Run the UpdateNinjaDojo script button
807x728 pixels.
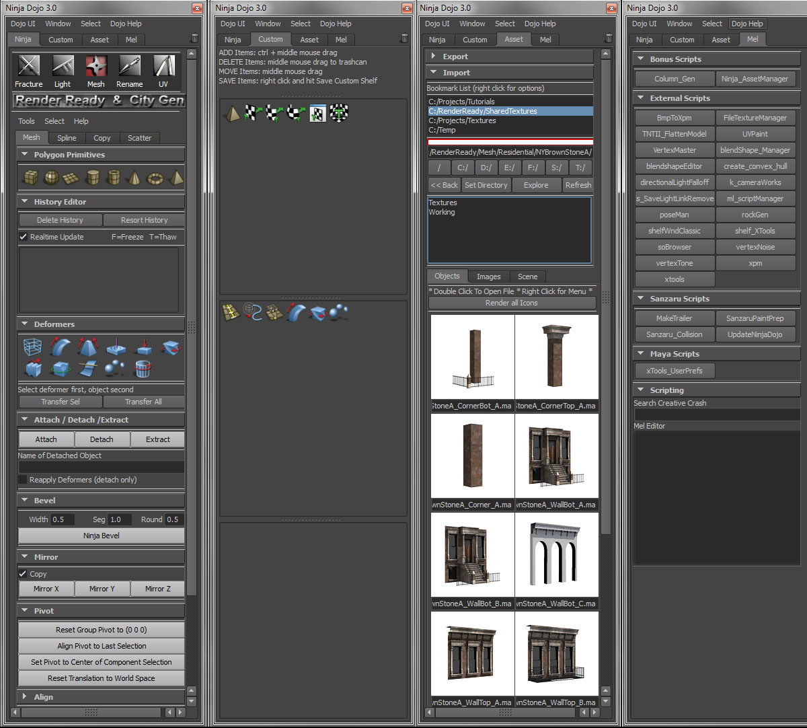[755, 334]
